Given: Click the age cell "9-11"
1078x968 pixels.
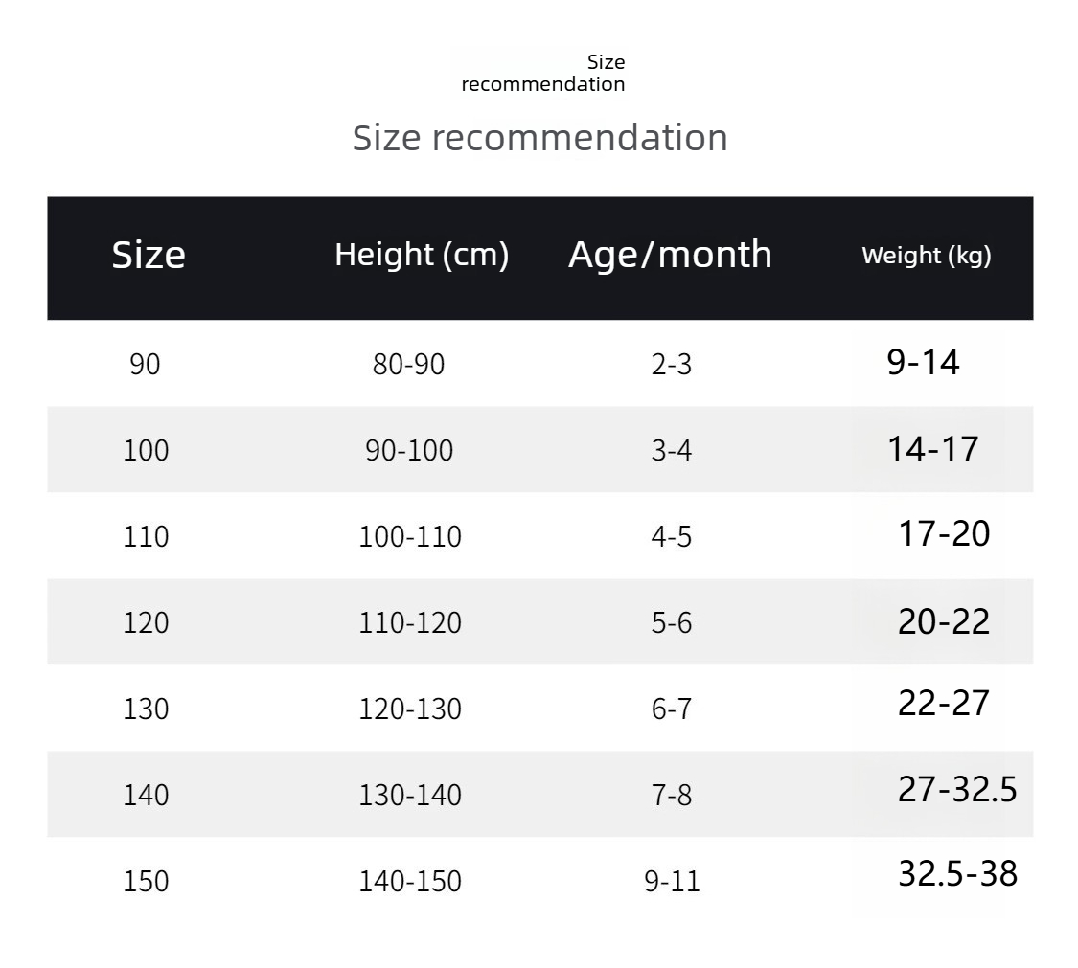Looking at the screenshot, I should (672, 882).
